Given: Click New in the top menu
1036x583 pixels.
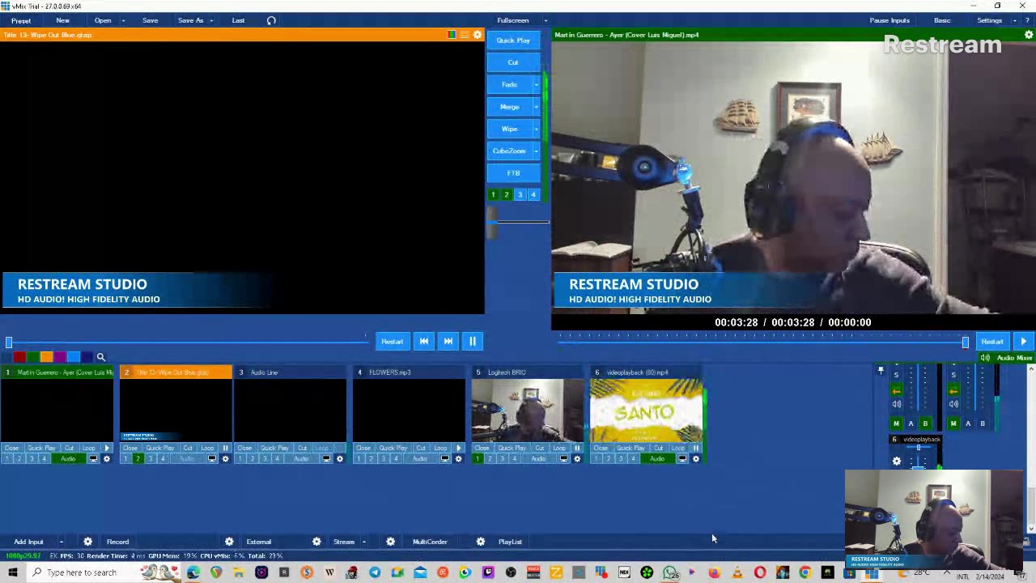Looking at the screenshot, I should click(62, 20).
